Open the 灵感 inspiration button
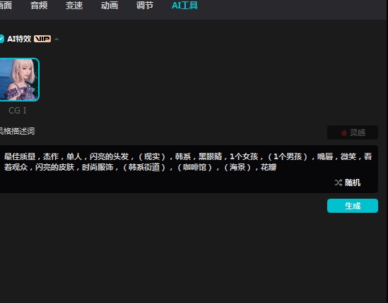 tap(353, 132)
